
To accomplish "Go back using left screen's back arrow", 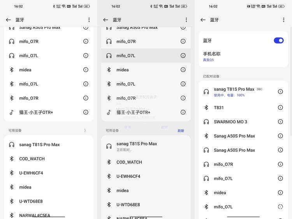I will (9, 20).
